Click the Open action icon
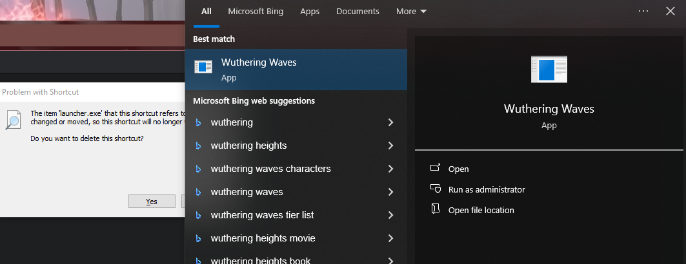Viewport: 686px width, 264px height. (435, 167)
